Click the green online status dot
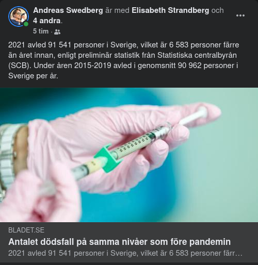 (x=26, y=24)
